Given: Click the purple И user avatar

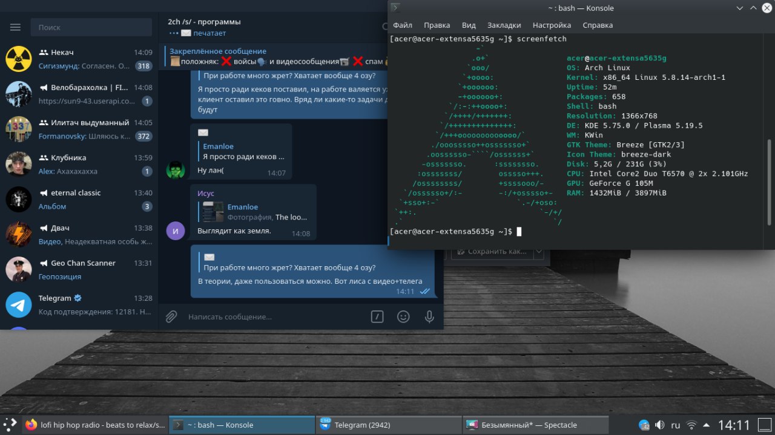Looking at the screenshot, I should [x=176, y=231].
